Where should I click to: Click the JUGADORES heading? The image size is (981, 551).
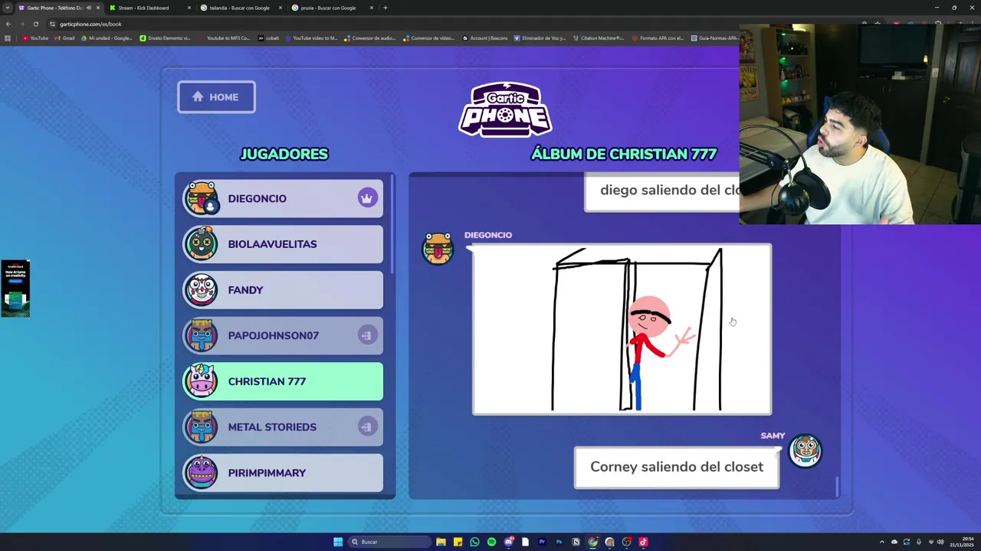[x=284, y=154]
